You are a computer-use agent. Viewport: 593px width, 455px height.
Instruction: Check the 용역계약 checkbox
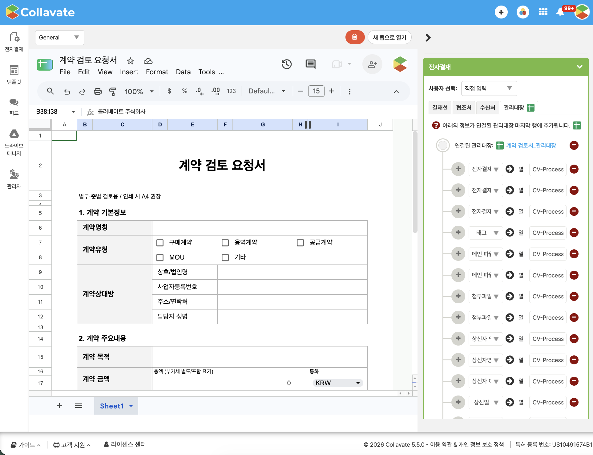click(x=225, y=243)
